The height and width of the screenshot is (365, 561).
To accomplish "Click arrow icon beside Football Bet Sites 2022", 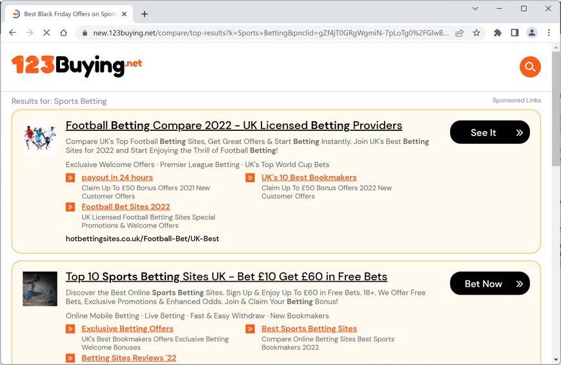I will click(70, 207).
